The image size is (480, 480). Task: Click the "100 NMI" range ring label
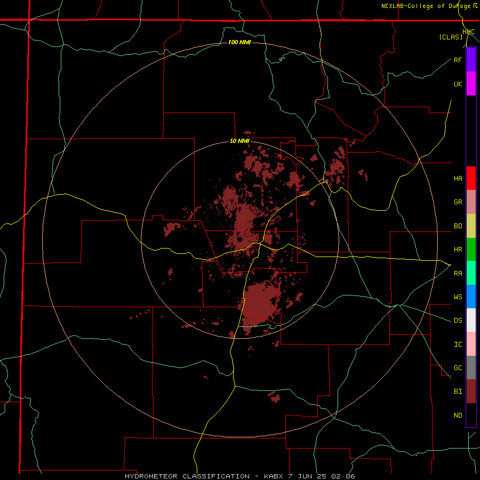239,42
